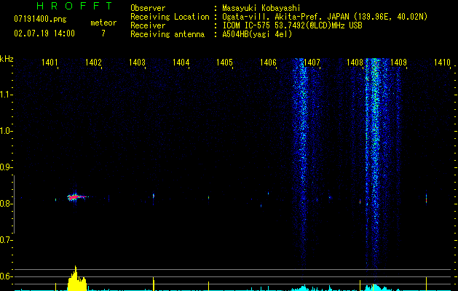
Task: Click the 1409 time axis label
Action: [399, 63]
